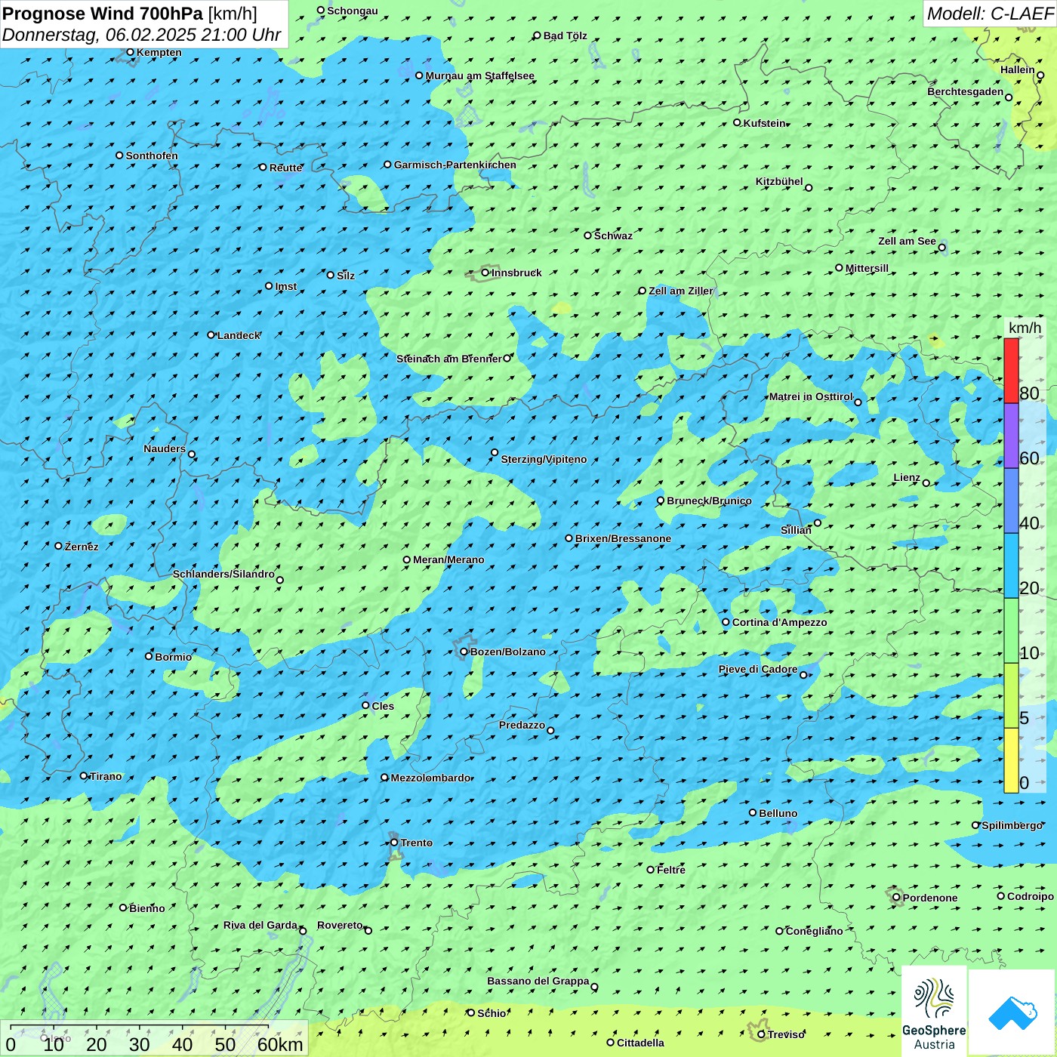
Task: Select the Bozen/Bolzano city marker
Action: pos(464,652)
